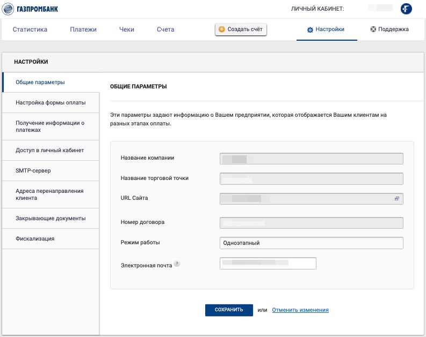Screen dimensions: 426x337
Task: Open the Поддержка section
Action: click(x=389, y=29)
